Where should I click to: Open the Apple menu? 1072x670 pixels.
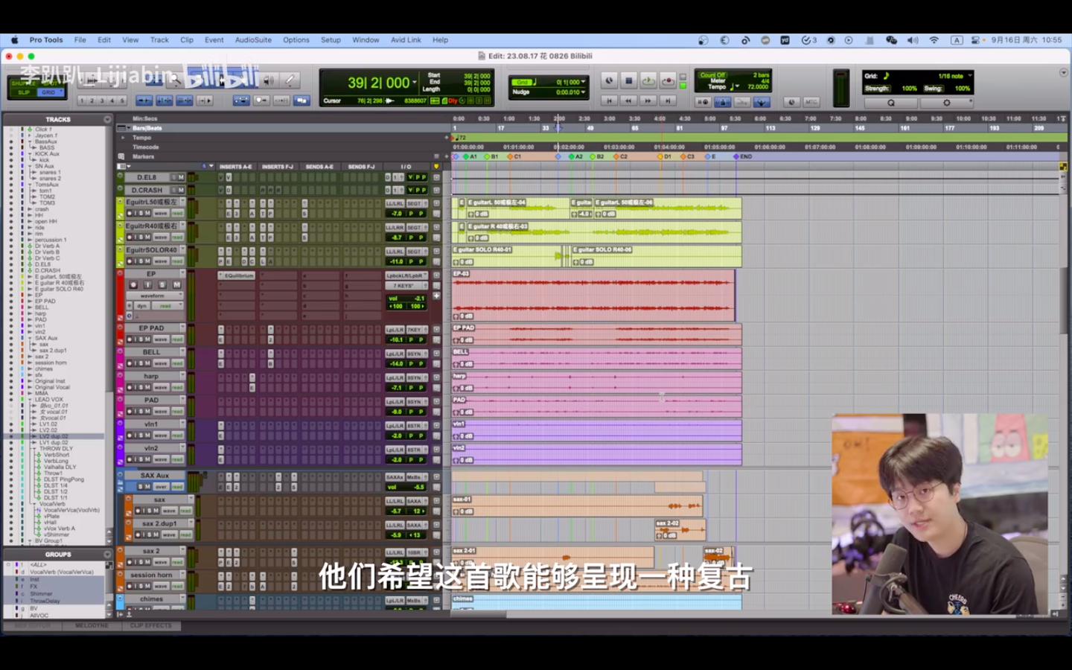coord(14,40)
